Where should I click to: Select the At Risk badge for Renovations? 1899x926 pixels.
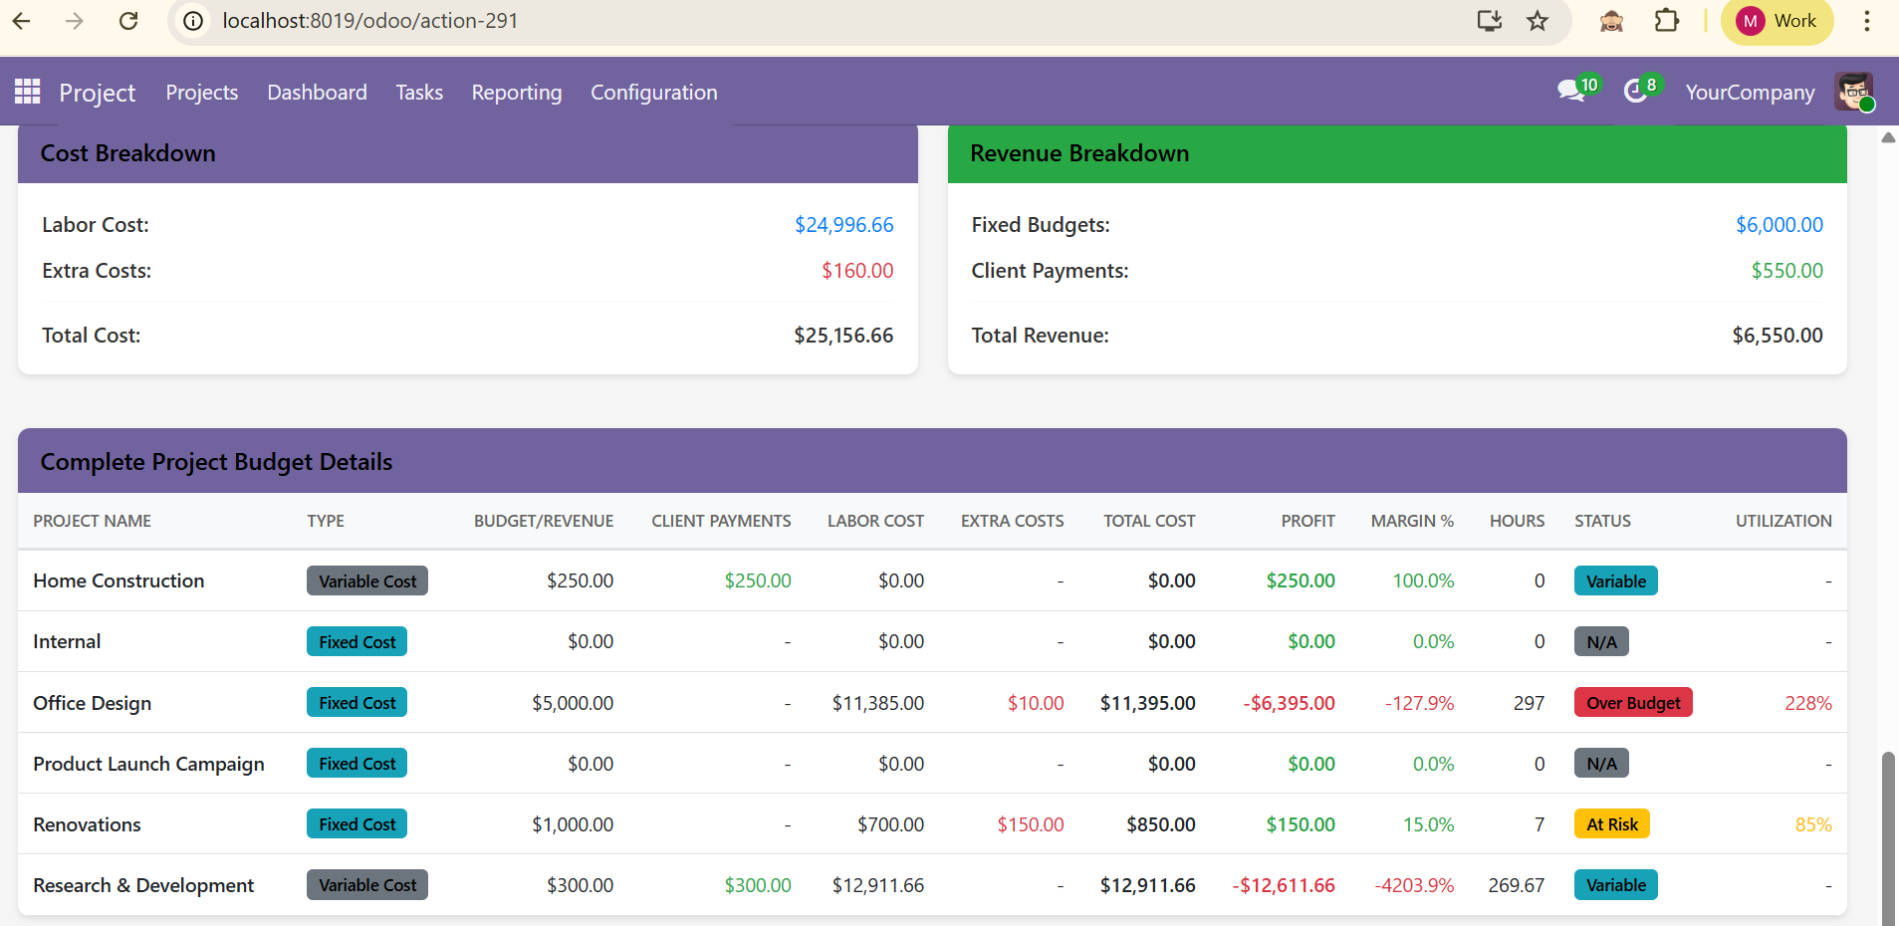tap(1611, 823)
